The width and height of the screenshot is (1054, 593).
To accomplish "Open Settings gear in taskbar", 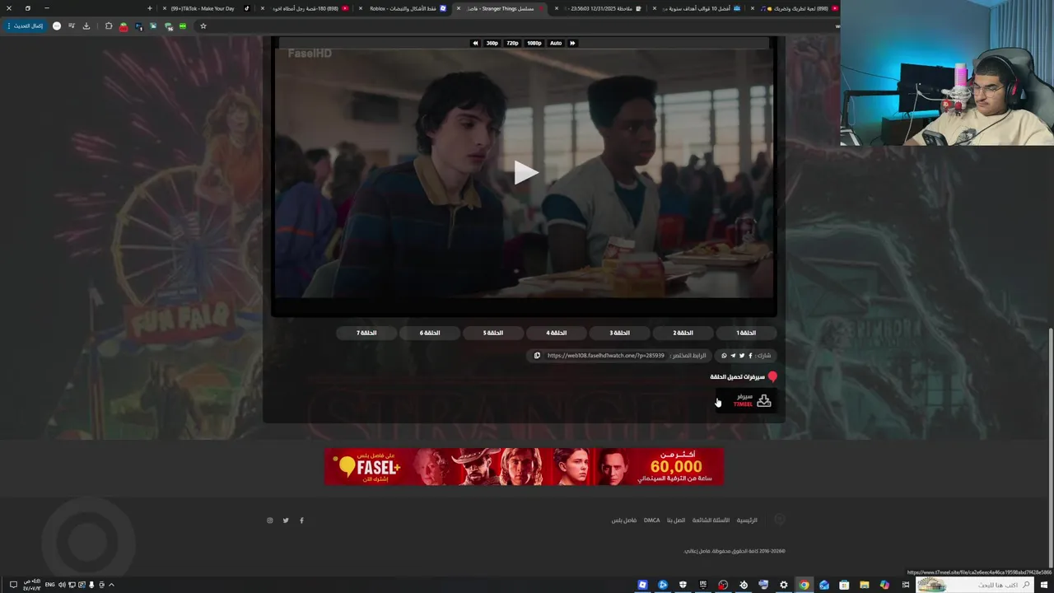I will pyautogui.click(x=783, y=585).
